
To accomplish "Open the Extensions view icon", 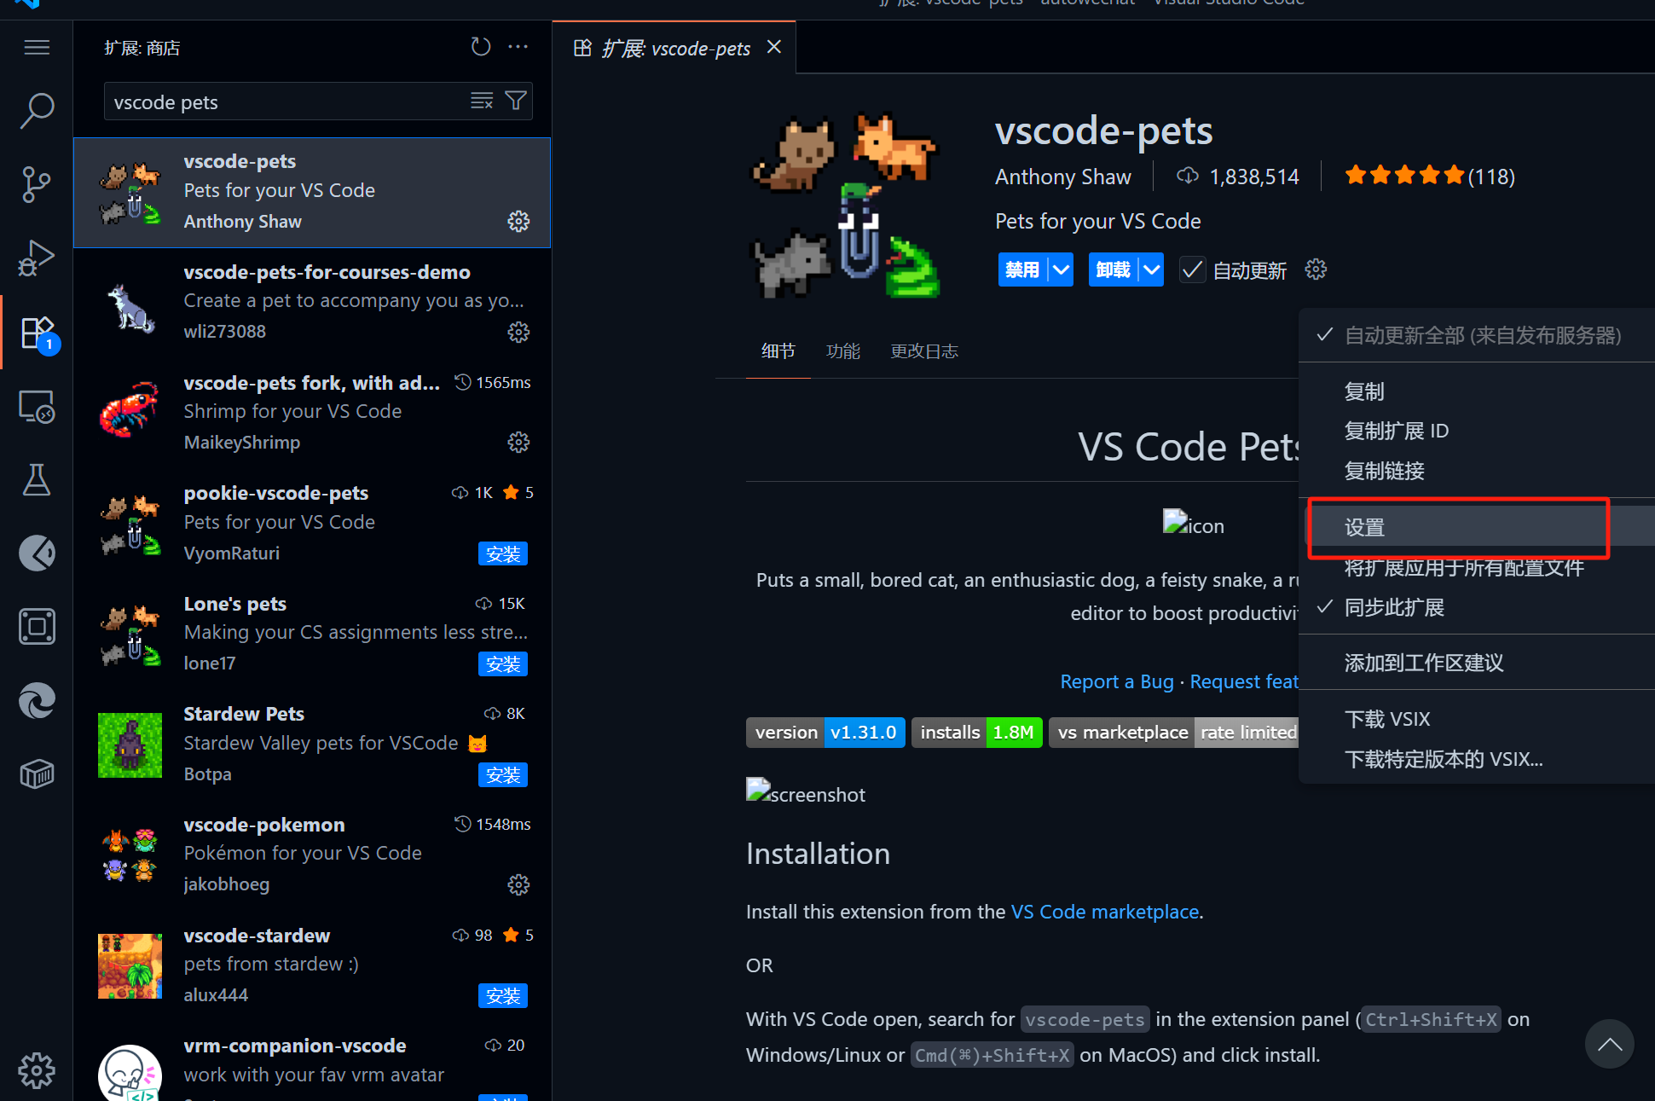I will coord(38,333).
